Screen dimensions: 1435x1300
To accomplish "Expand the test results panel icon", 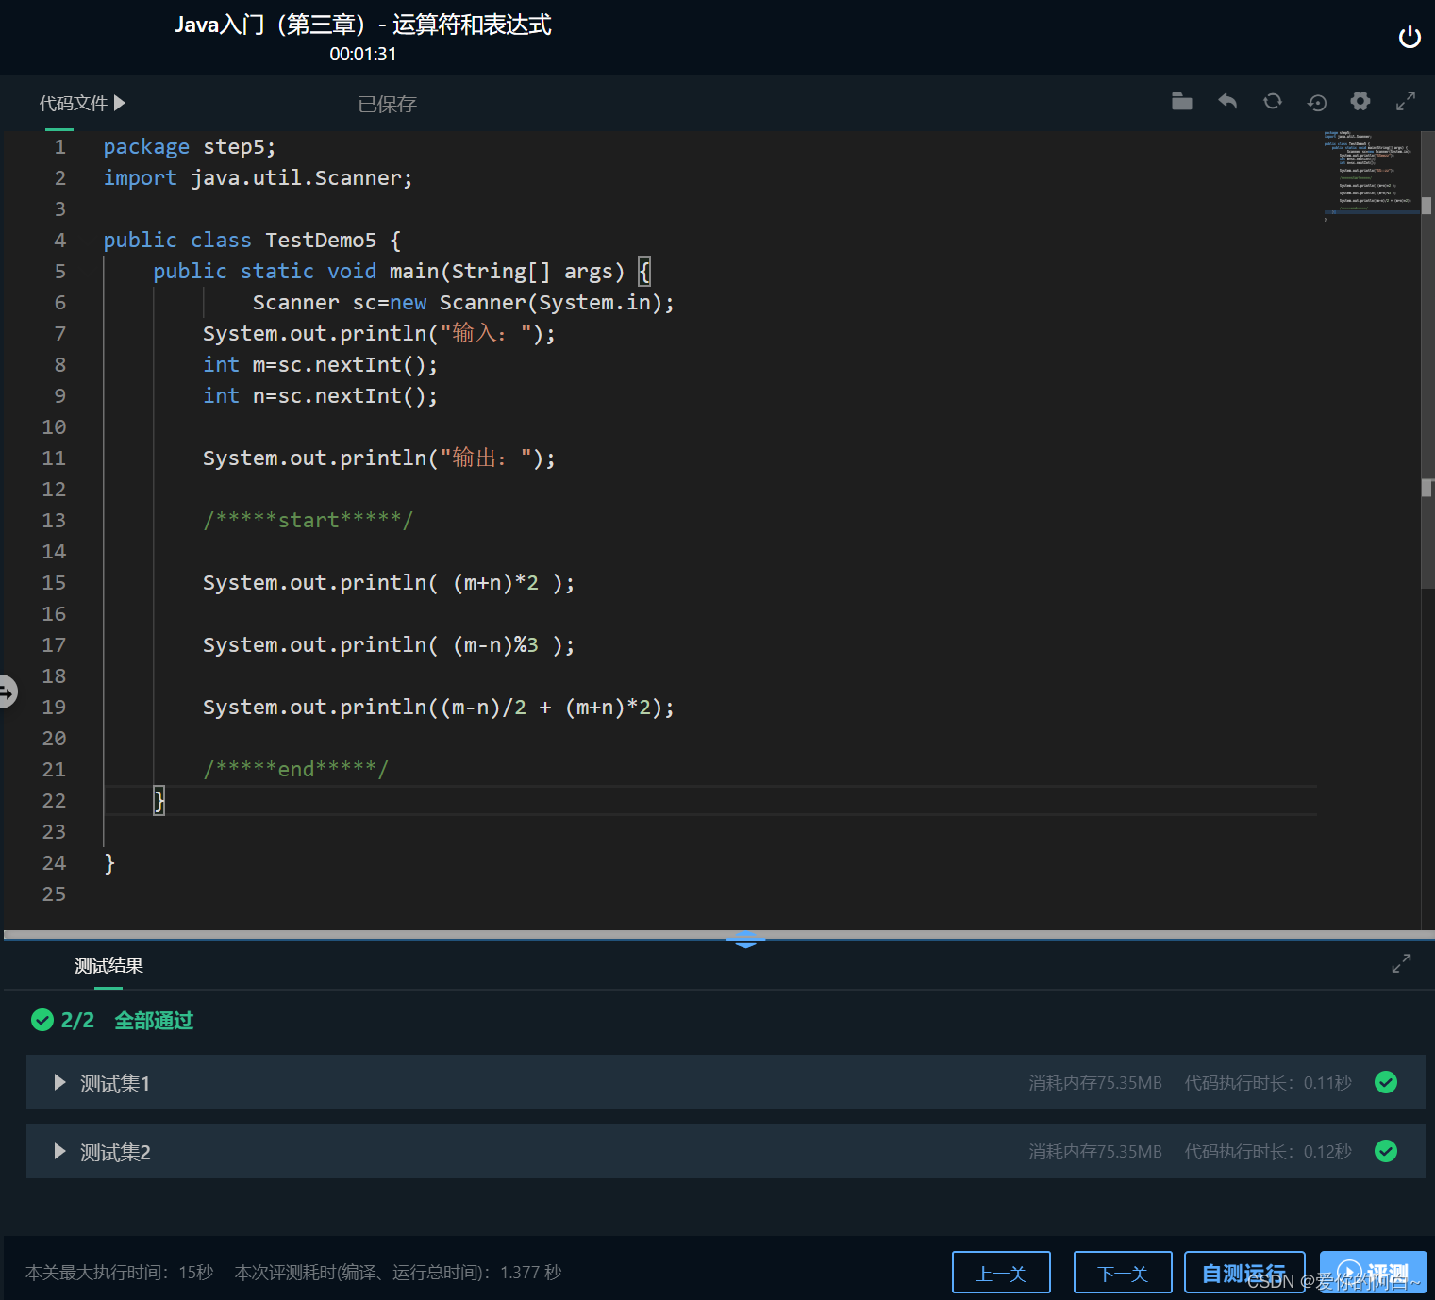I will click(1400, 963).
